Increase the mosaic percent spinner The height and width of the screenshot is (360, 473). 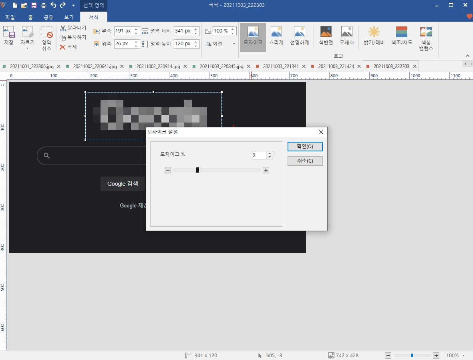click(x=270, y=153)
